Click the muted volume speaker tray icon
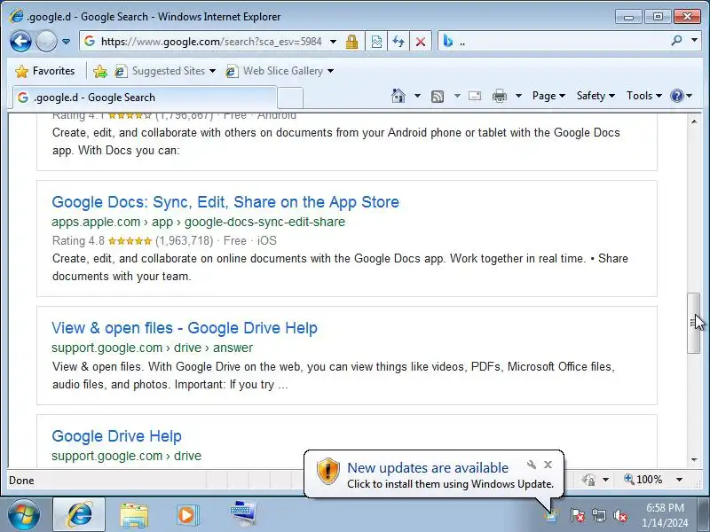 [620, 515]
